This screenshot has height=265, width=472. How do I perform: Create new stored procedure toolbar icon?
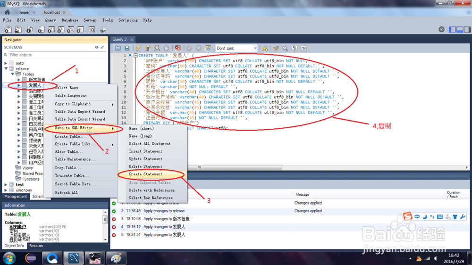click(x=70, y=30)
